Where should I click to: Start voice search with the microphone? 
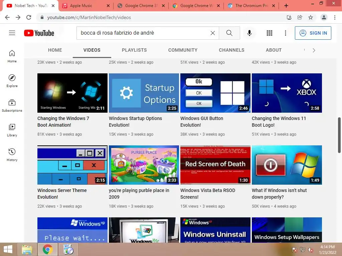click(249, 33)
